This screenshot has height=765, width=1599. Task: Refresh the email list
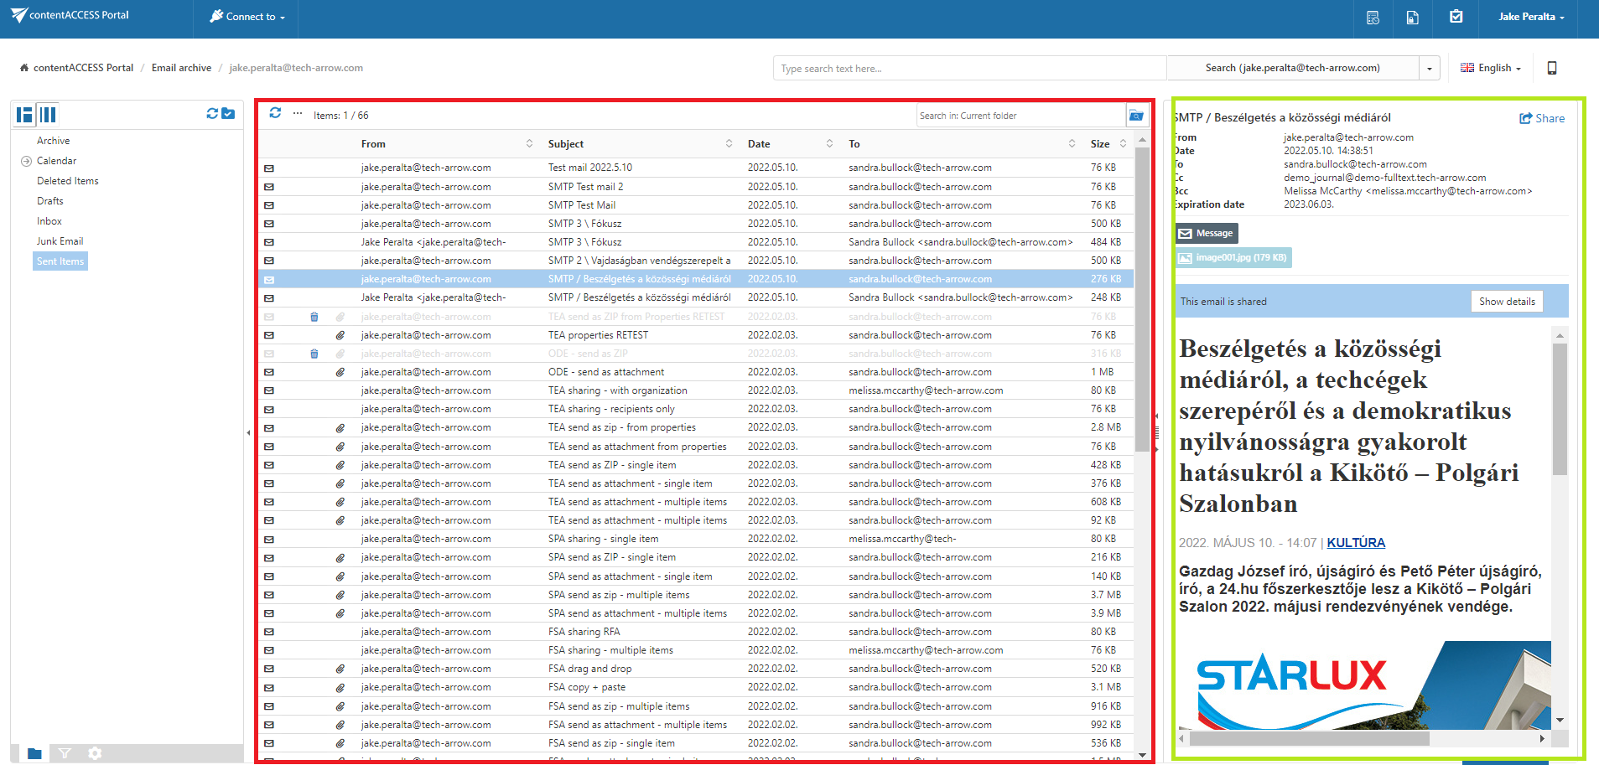[x=275, y=113]
